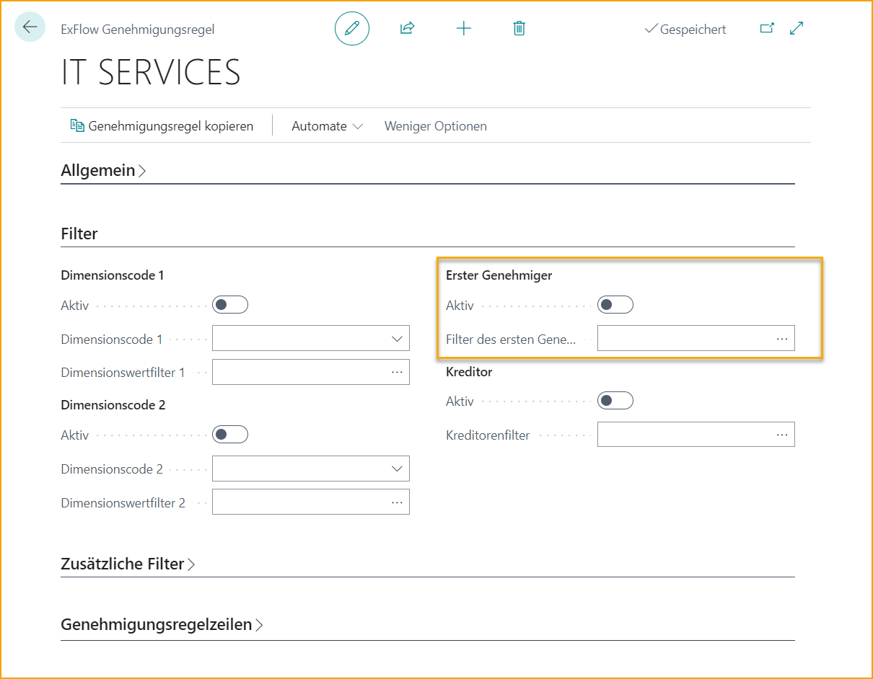
Task: Toggle Aktiv for Erster Genehmiger
Action: (615, 304)
